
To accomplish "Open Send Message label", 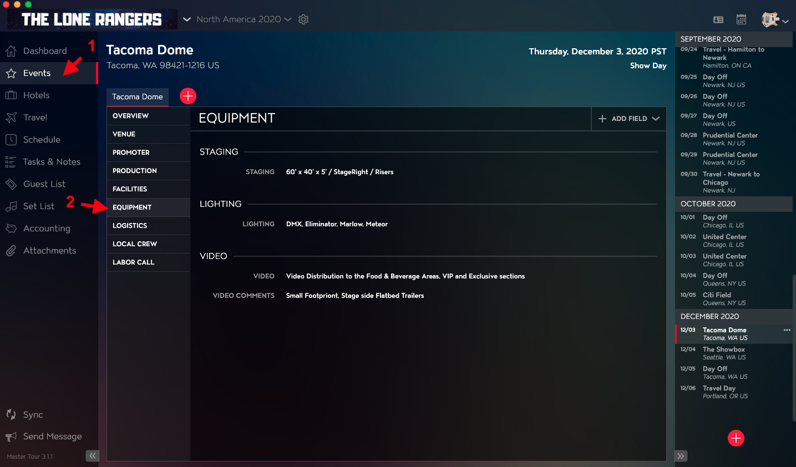I will (x=52, y=436).
